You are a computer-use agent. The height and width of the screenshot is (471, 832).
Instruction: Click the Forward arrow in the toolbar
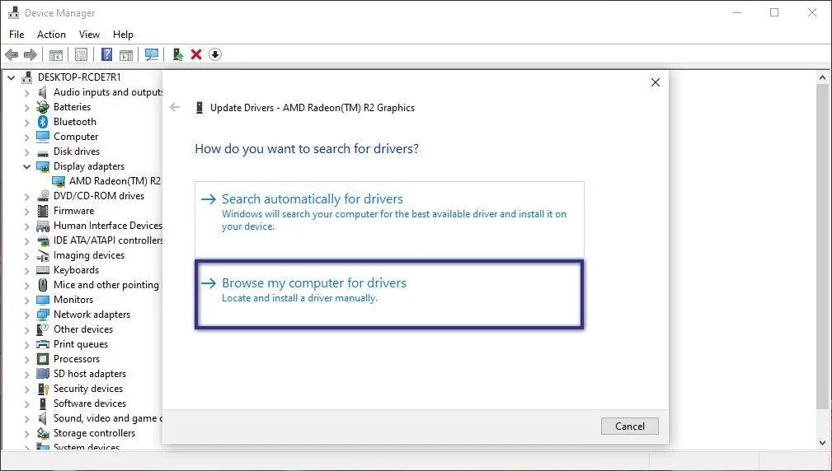(31, 54)
